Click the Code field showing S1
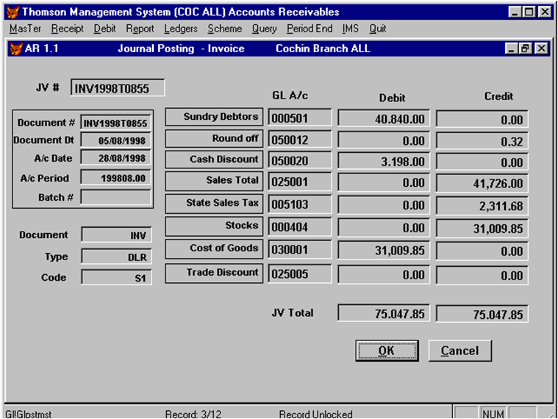 tap(116, 277)
